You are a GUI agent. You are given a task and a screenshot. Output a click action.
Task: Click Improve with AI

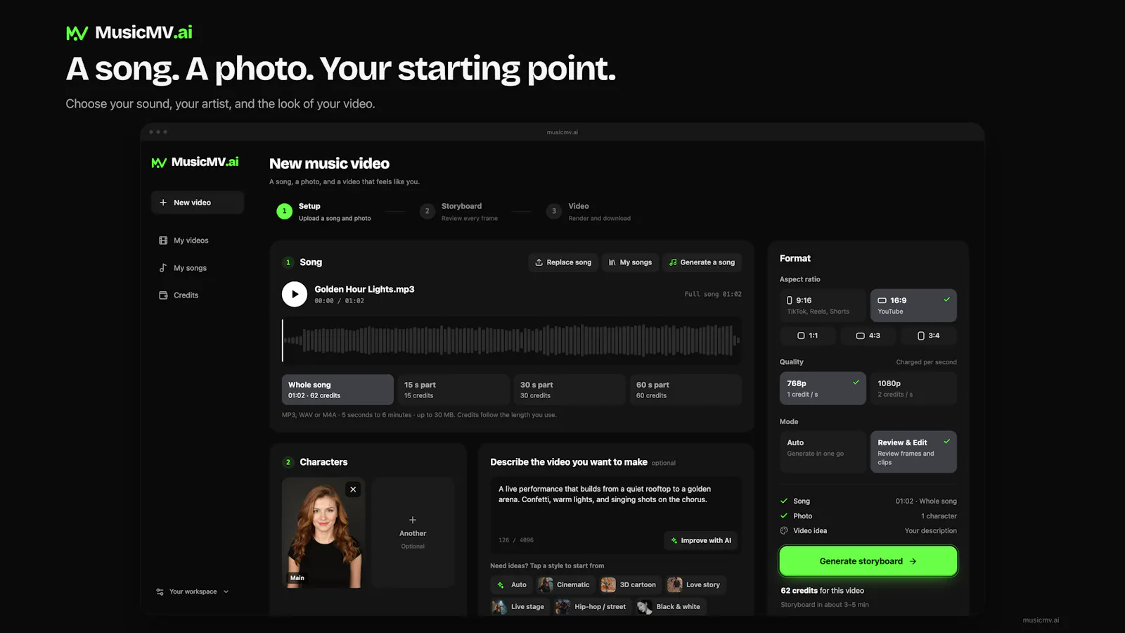click(701, 540)
